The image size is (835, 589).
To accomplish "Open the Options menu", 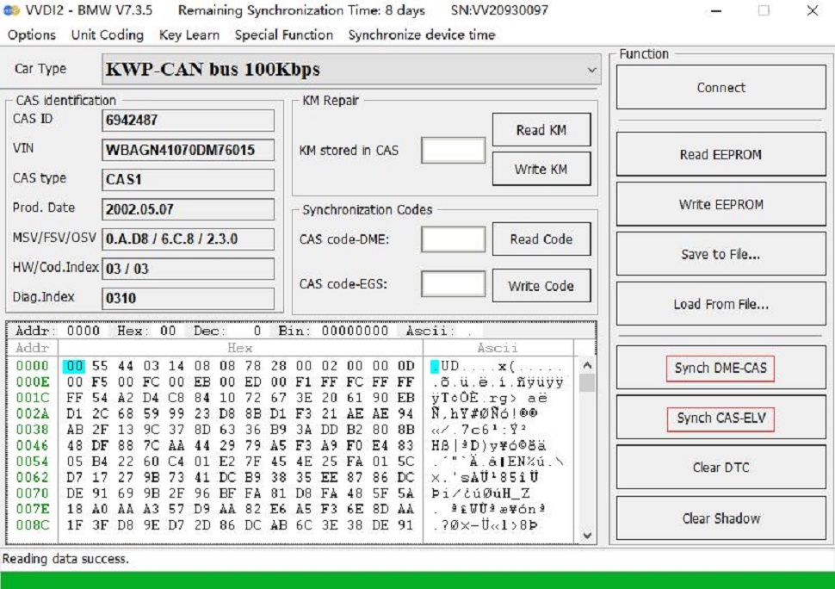I will pyautogui.click(x=32, y=35).
